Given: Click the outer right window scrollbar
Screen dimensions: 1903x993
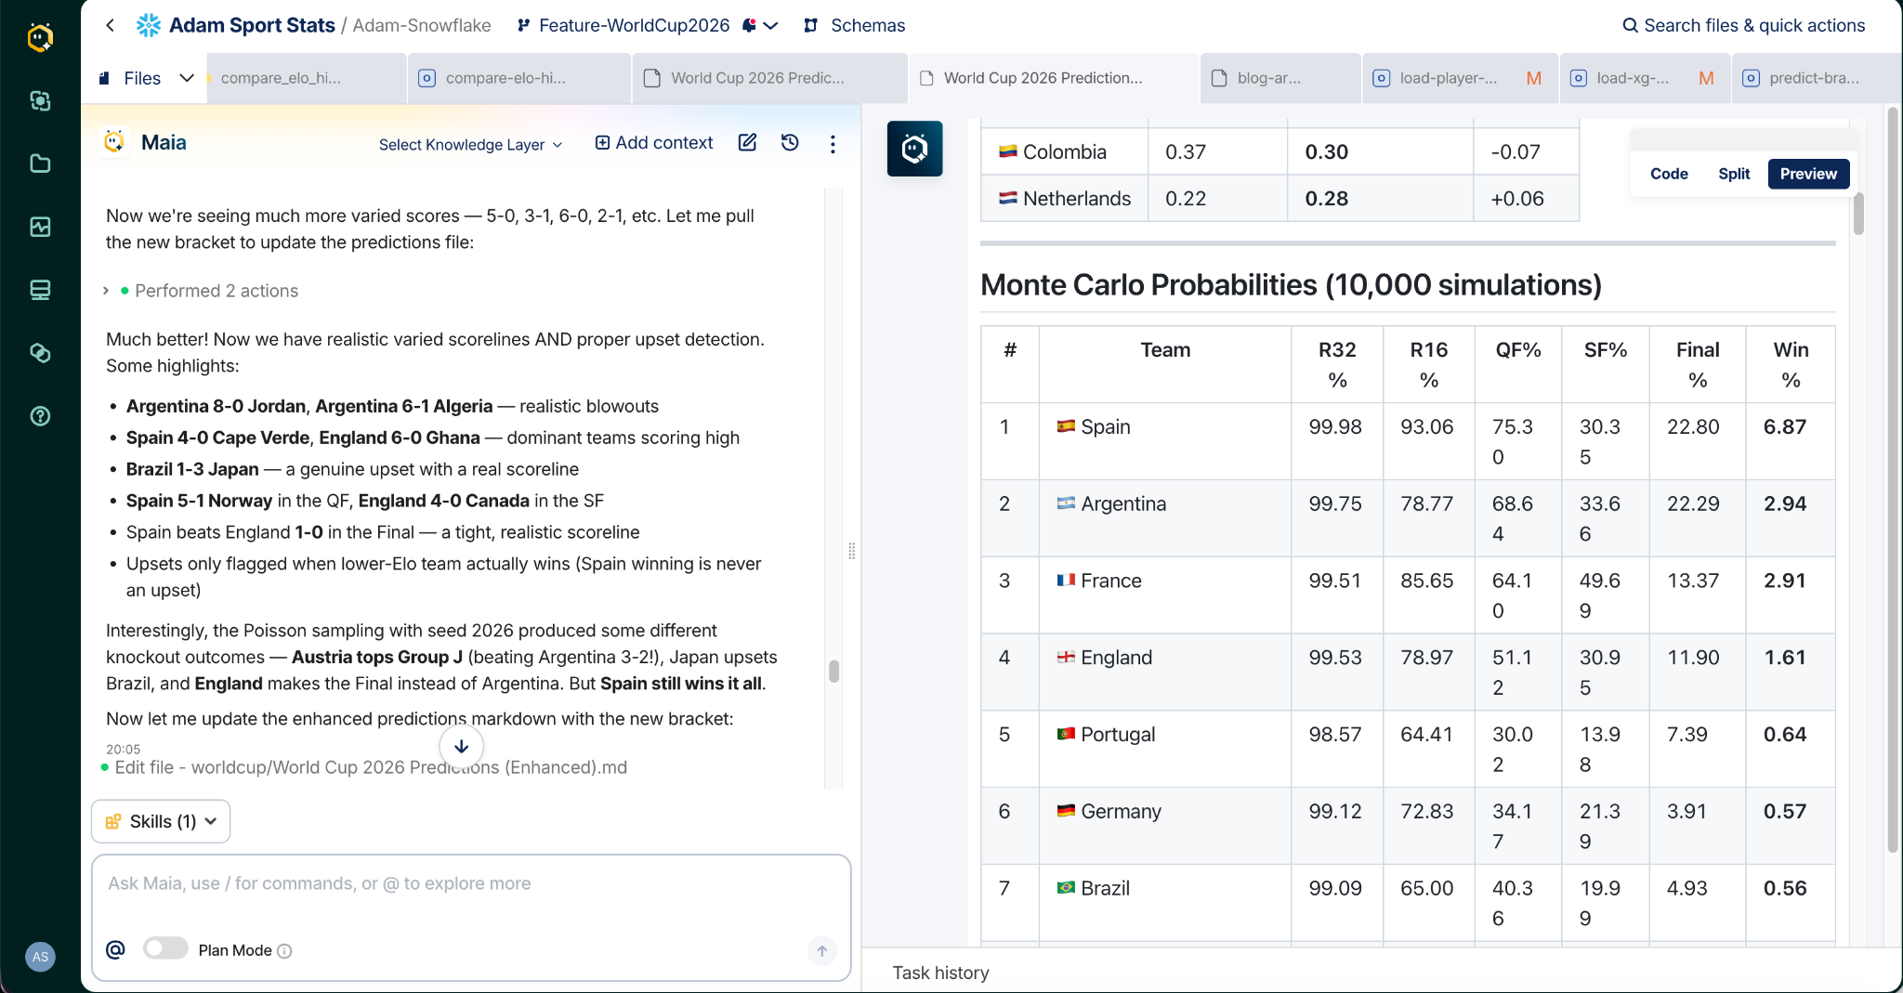Looking at the screenshot, I should [1893, 479].
